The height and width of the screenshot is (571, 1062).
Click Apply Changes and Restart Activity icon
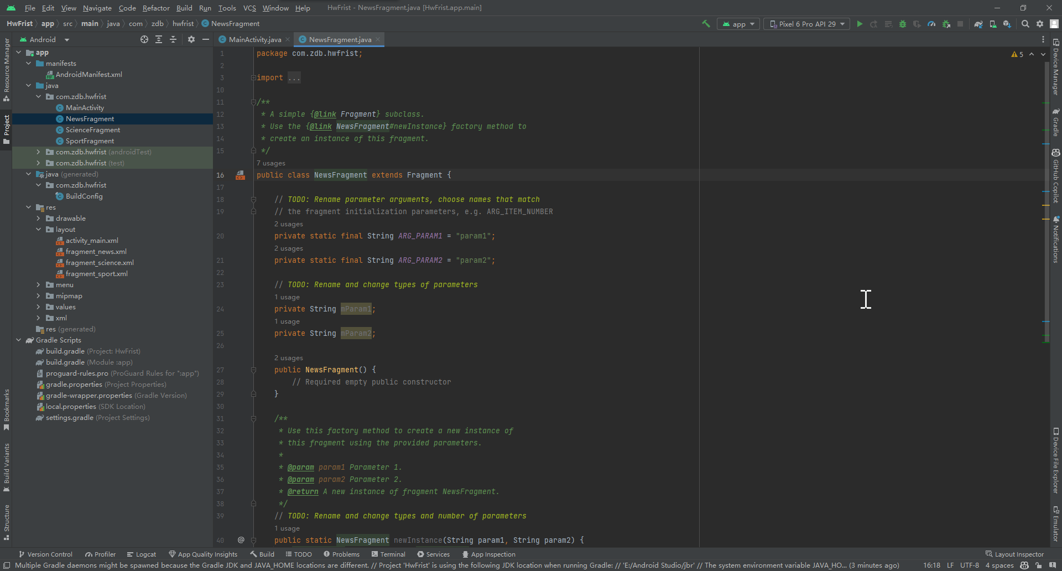coord(874,24)
